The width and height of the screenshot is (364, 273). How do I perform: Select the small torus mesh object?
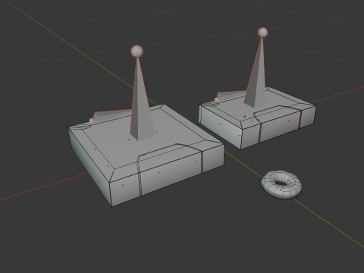tap(281, 185)
